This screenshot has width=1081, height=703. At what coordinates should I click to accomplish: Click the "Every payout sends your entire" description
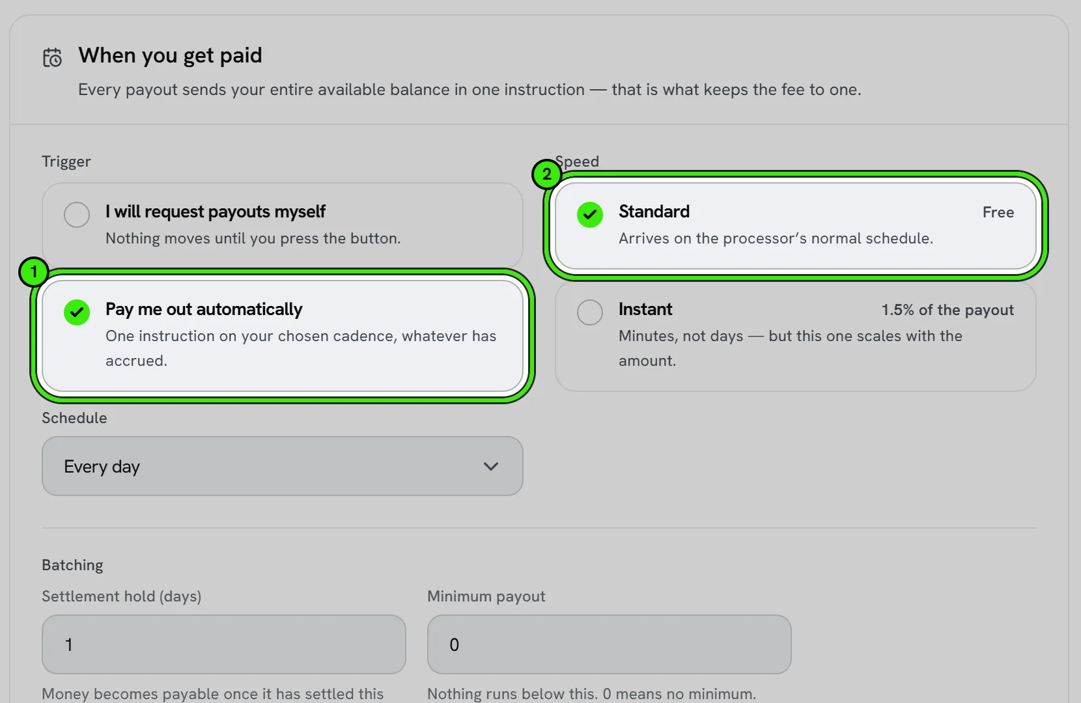[x=470, y=90]
